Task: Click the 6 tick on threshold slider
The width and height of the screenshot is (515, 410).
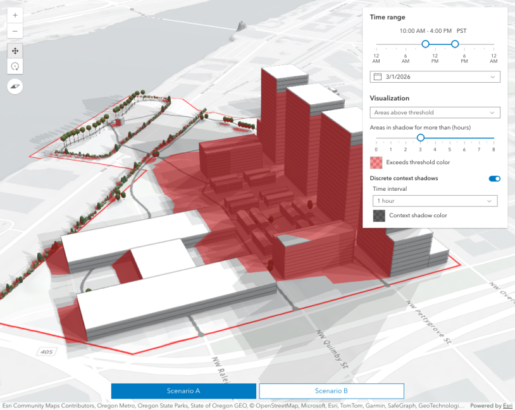Action: (x=464, y=148)
